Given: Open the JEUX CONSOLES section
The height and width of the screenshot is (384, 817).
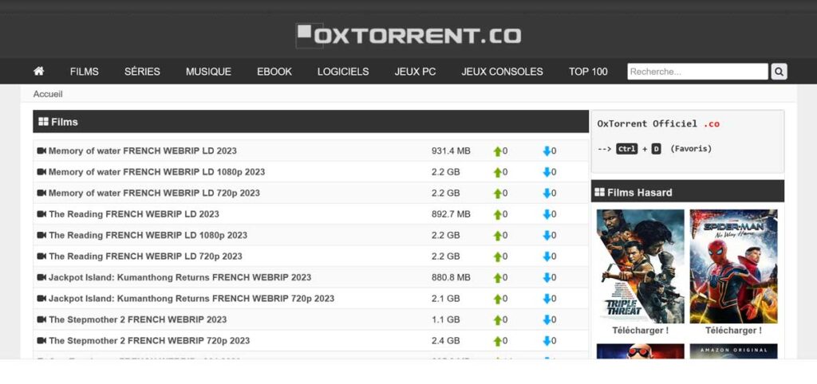Looking at the screenshot, I should click(x=503, y=72).
